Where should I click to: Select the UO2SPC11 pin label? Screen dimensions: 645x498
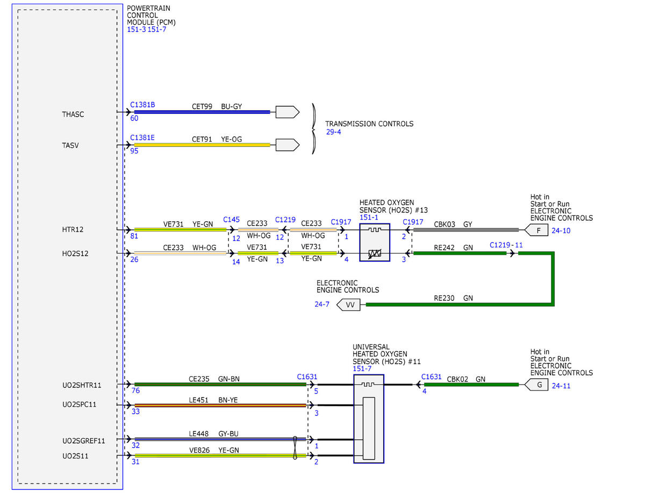click(x=79, y=404)
